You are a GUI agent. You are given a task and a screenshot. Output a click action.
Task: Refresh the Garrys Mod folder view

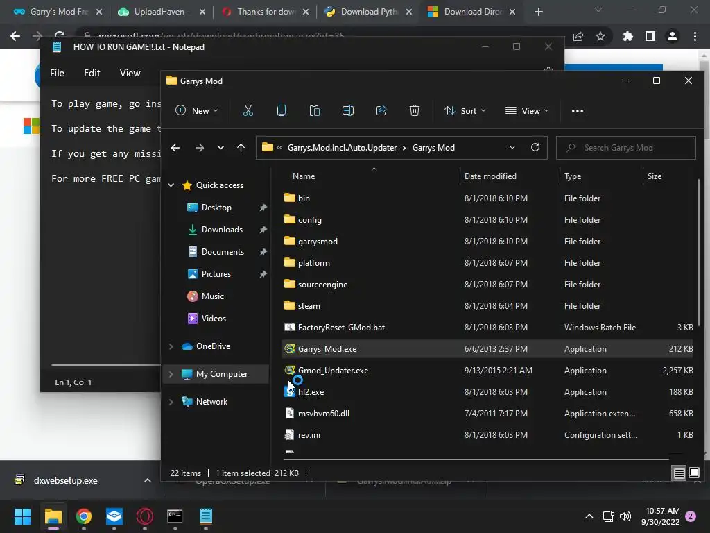click(x=535, y=147)
